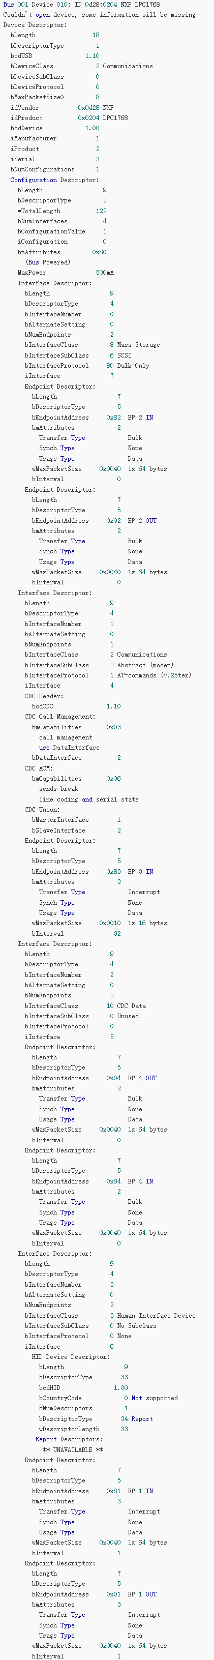Click the bMasterInterface field label
This screenshot has height=1660, width=214.
coord(60,820)
